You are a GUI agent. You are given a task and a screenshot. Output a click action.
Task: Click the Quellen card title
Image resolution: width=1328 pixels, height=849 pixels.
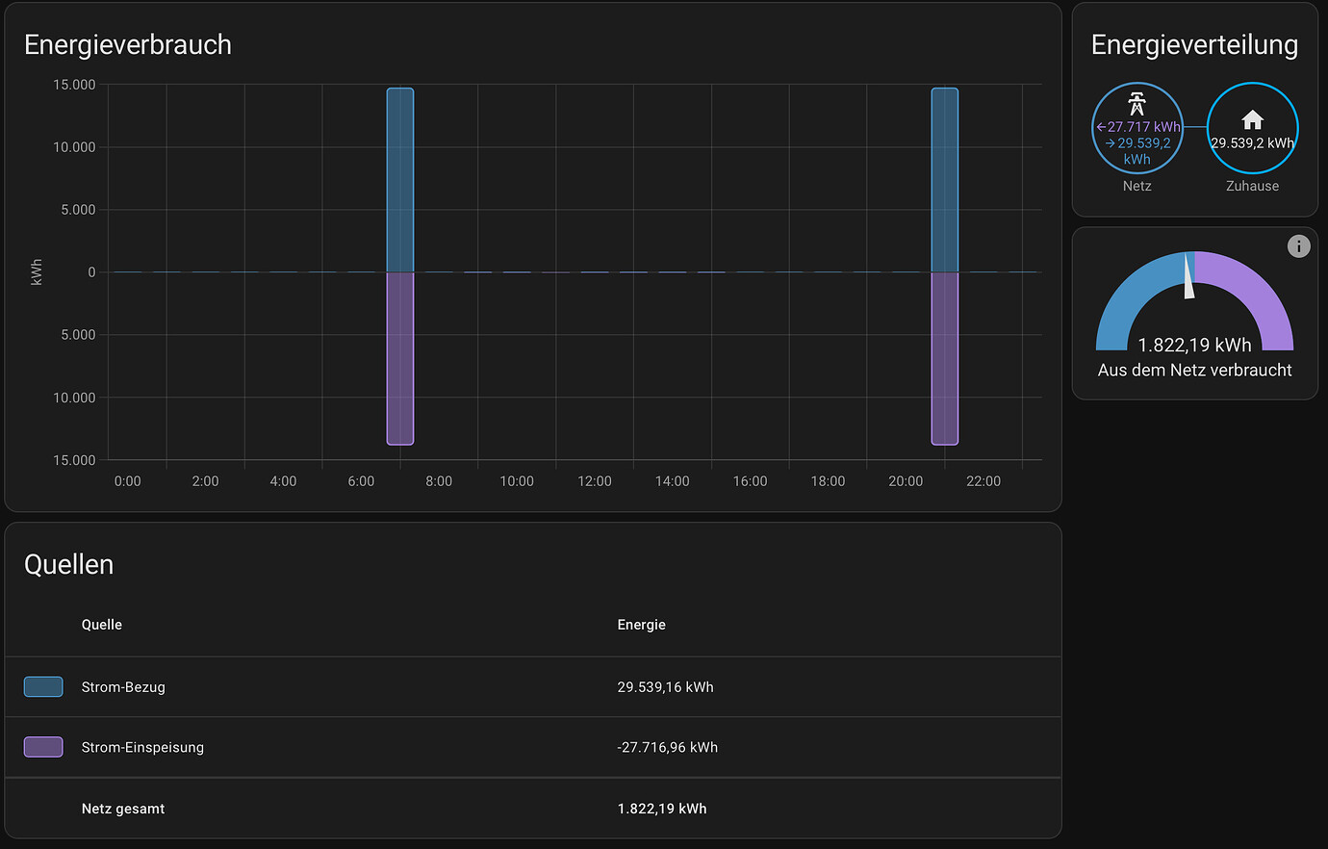coord(68,564)
